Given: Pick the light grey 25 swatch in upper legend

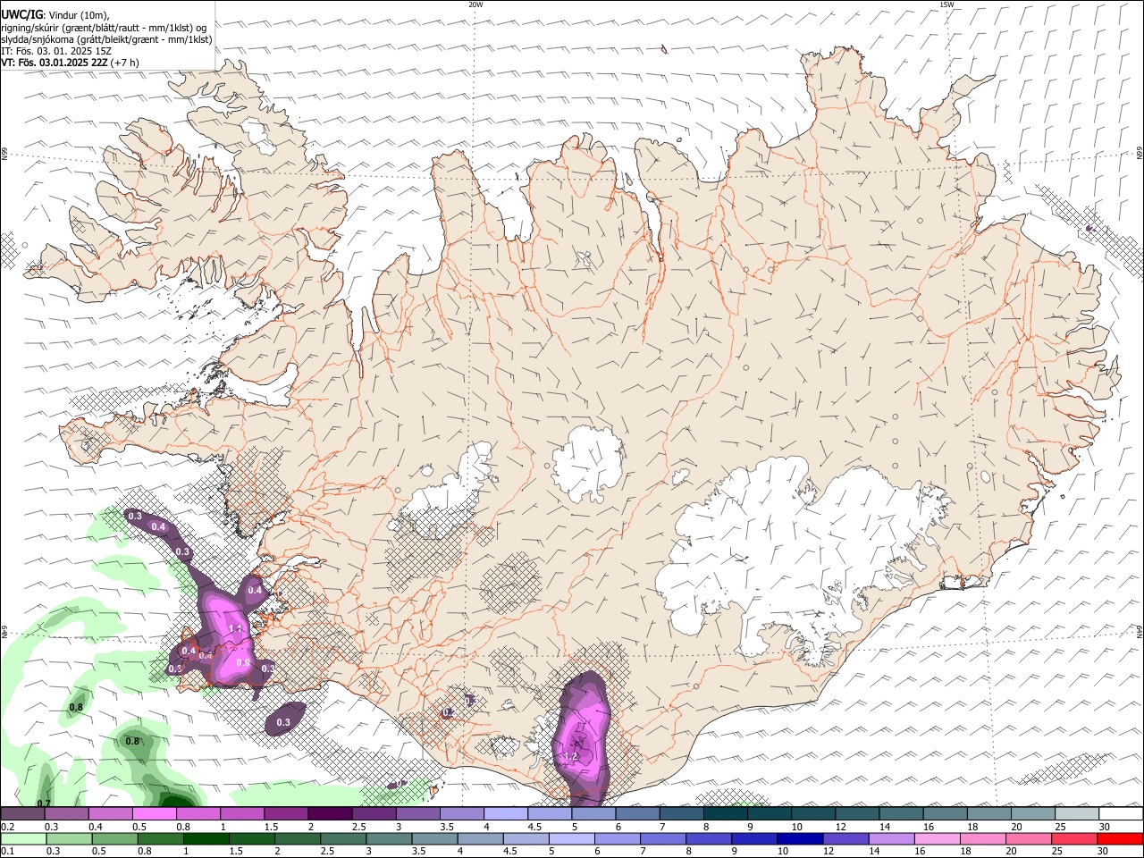Looking at the screenshot, I should click(x=1077, y=813).
